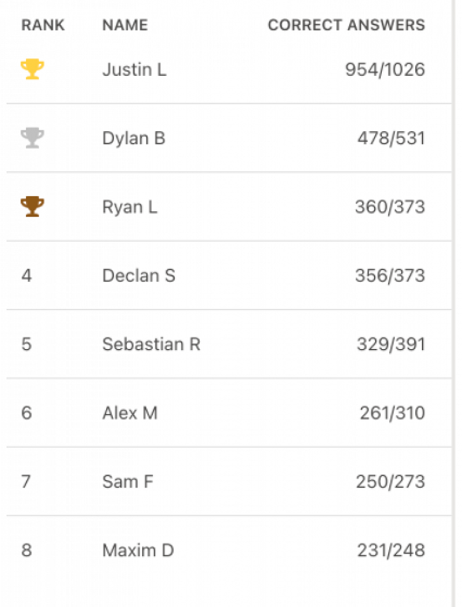Select Justin L's name
The height and width of the screenshot is (607, 462).
(x=134, y=70)
